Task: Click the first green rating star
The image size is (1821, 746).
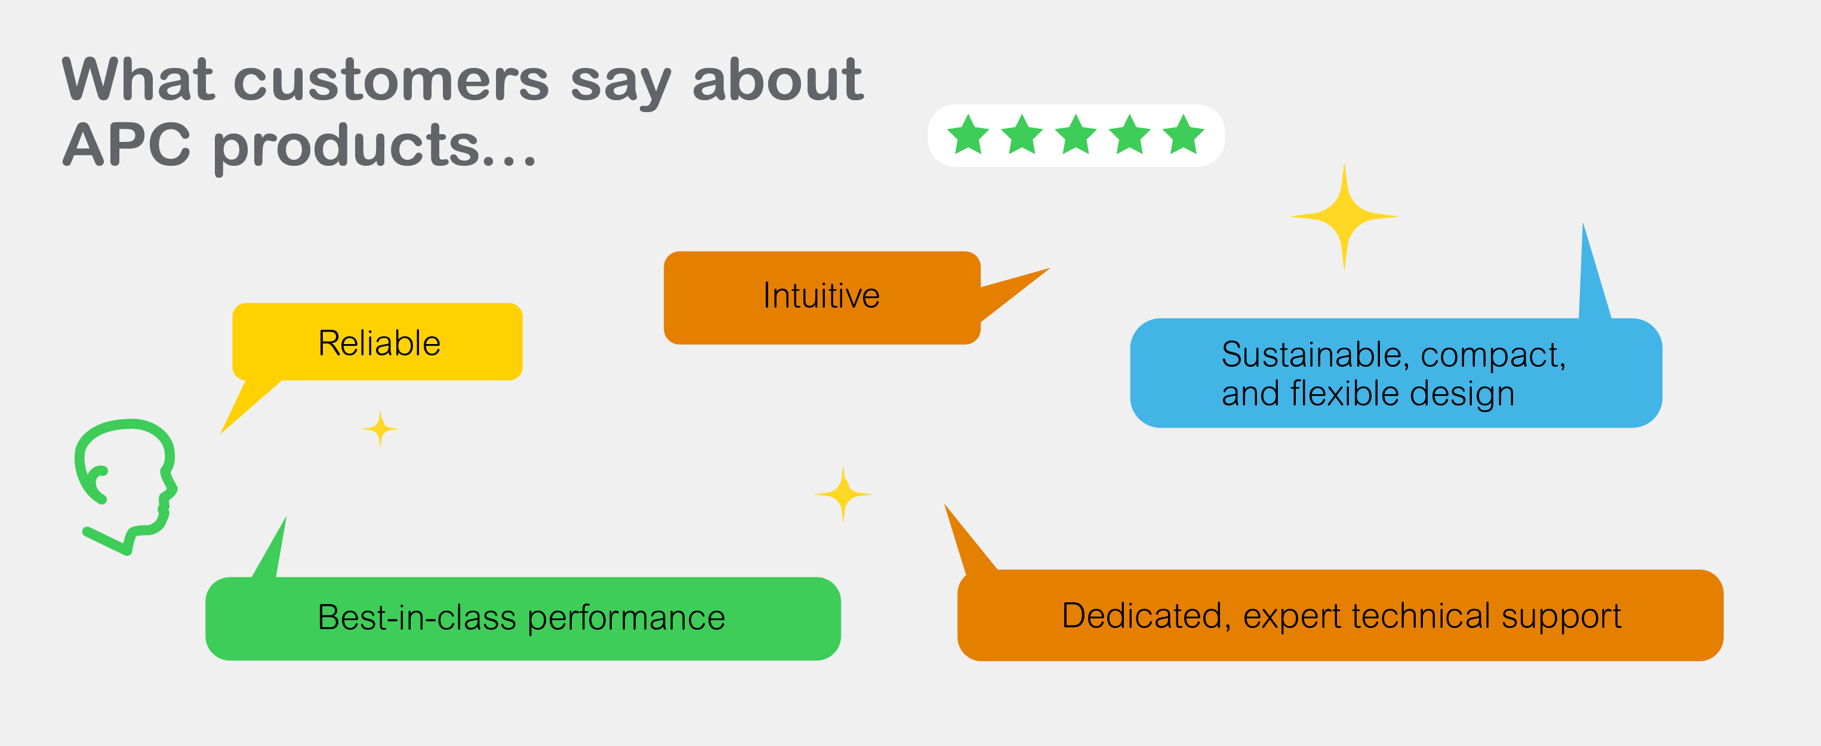Action: (967, 134)
